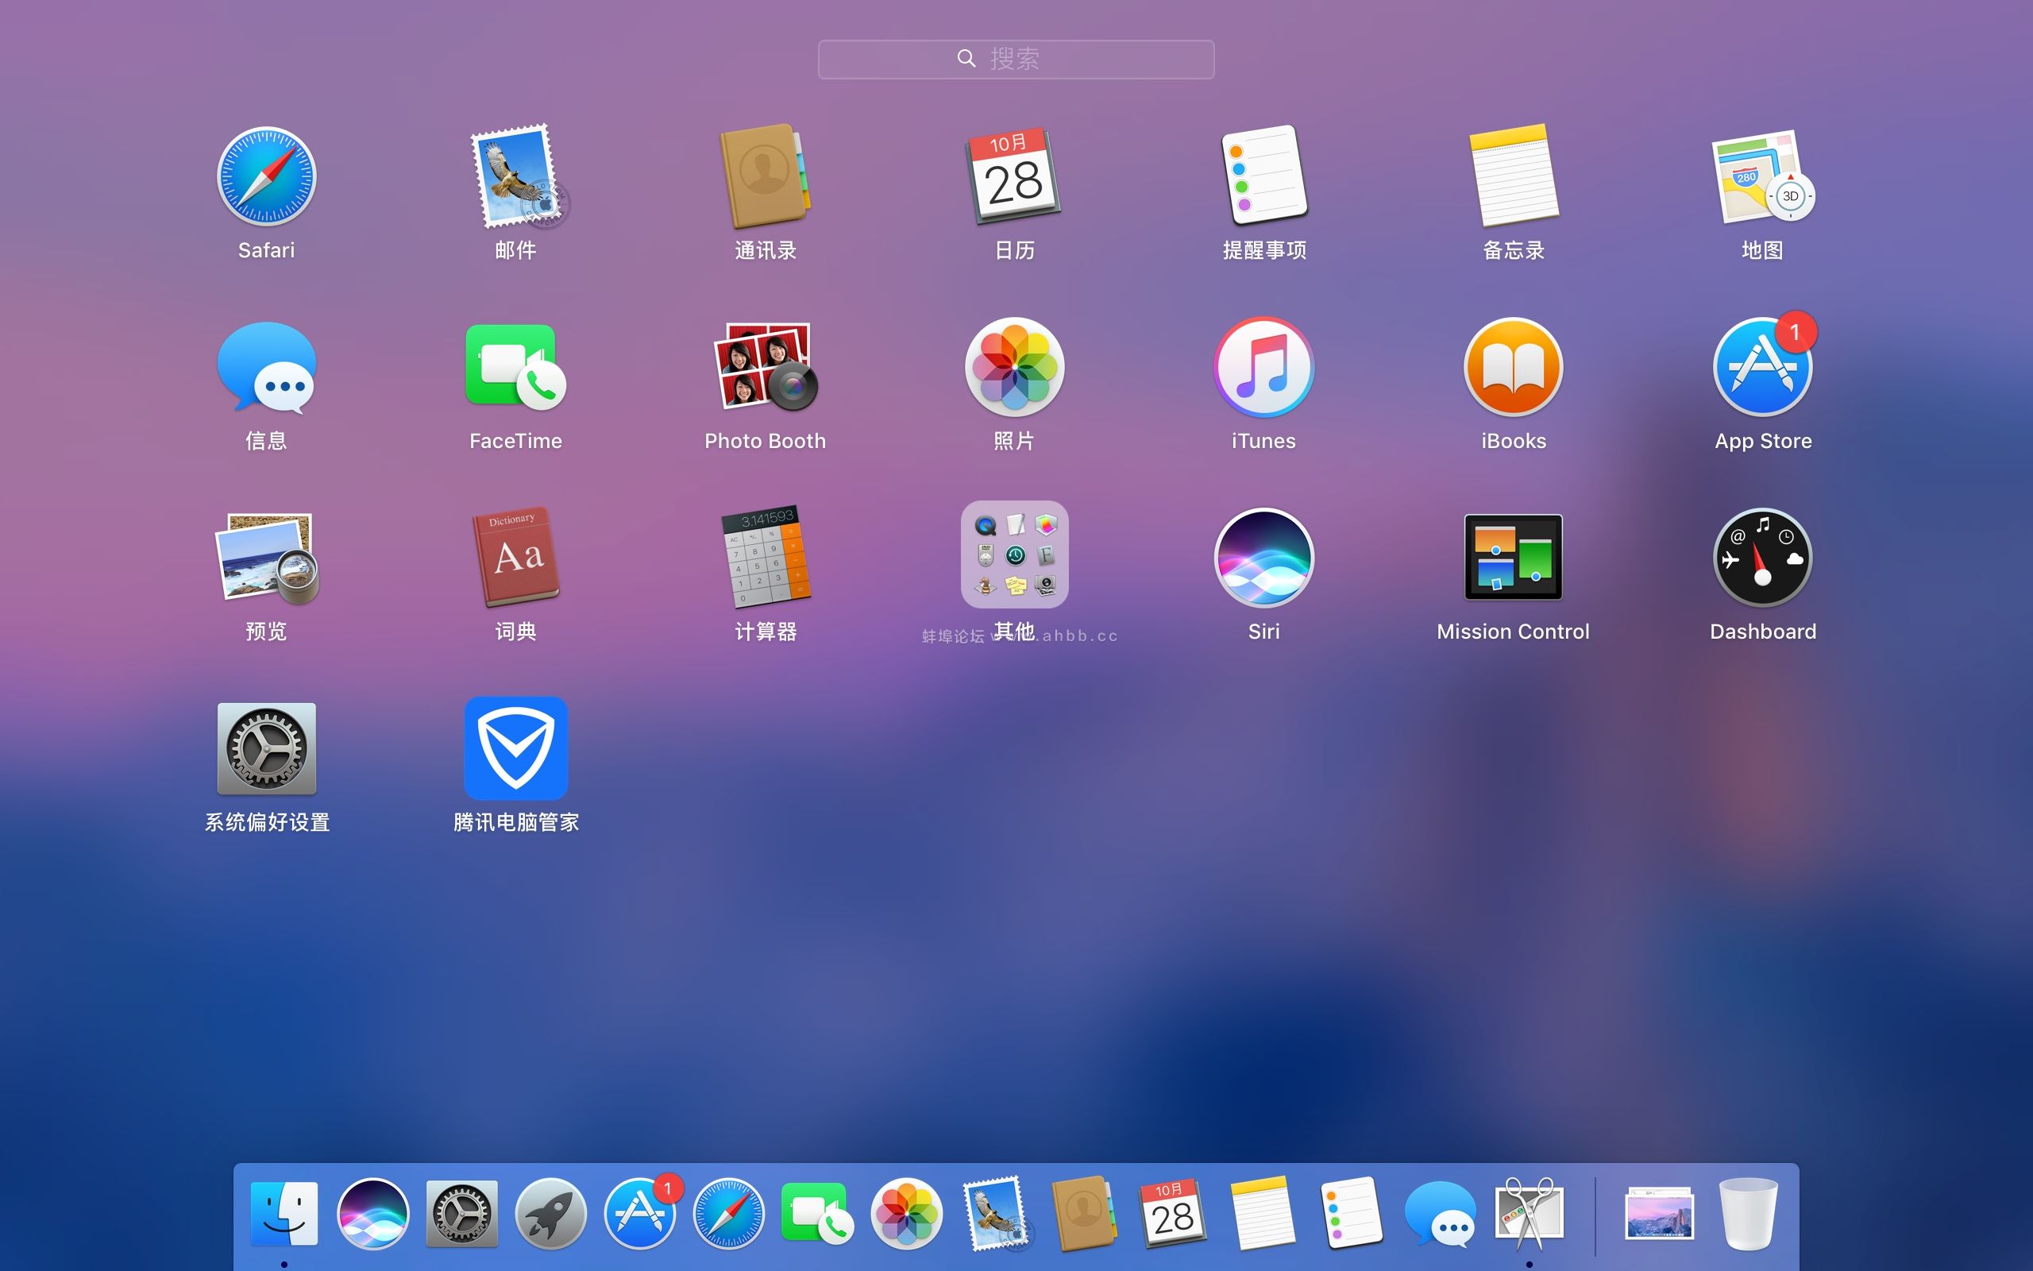Open Safari from Launchpad

(265, 176)
